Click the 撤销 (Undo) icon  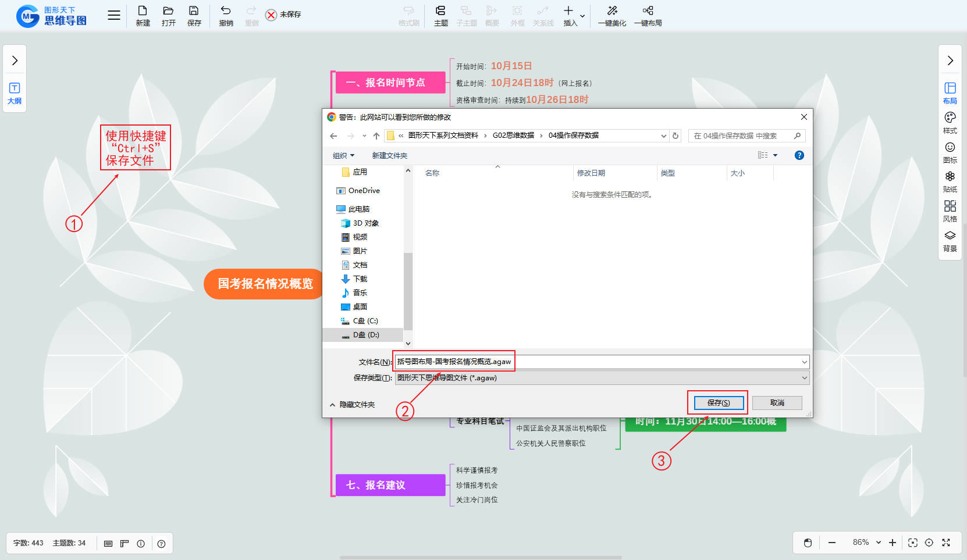226,15
